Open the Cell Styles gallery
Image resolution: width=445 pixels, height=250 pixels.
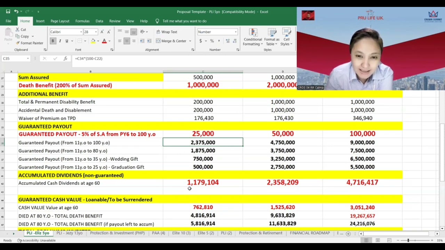point(286,37)
